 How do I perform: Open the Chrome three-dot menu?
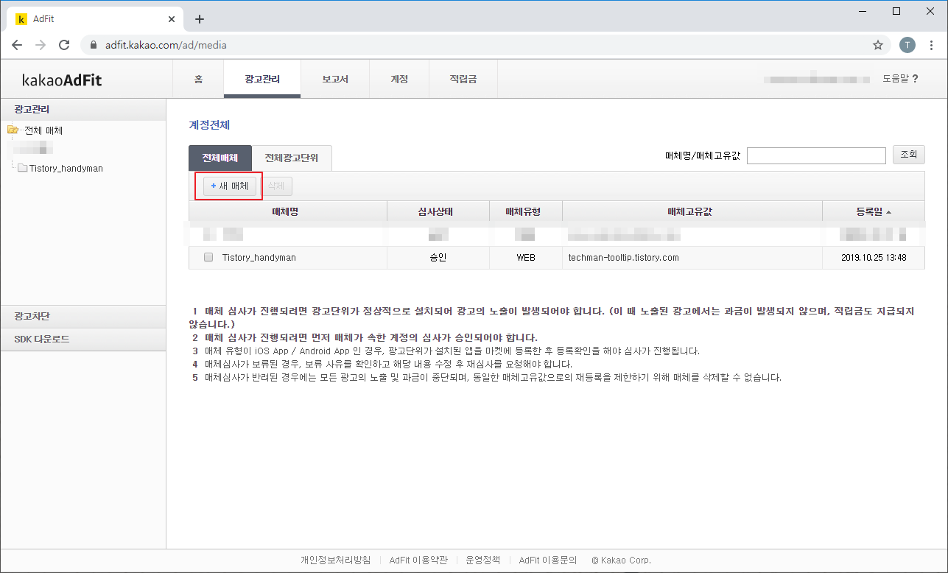pyautogui.click(x=933, y=45)
